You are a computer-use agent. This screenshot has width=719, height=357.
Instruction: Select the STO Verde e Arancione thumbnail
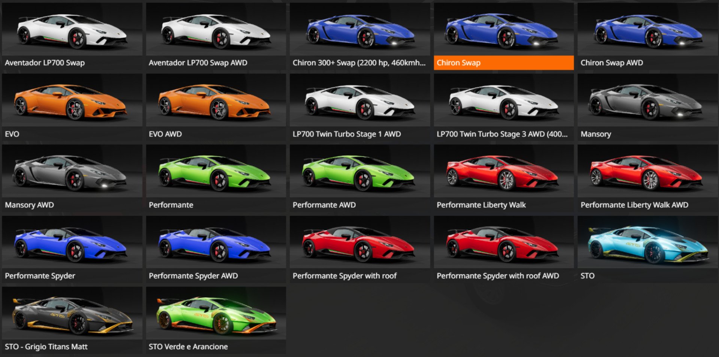pos(216,313)
